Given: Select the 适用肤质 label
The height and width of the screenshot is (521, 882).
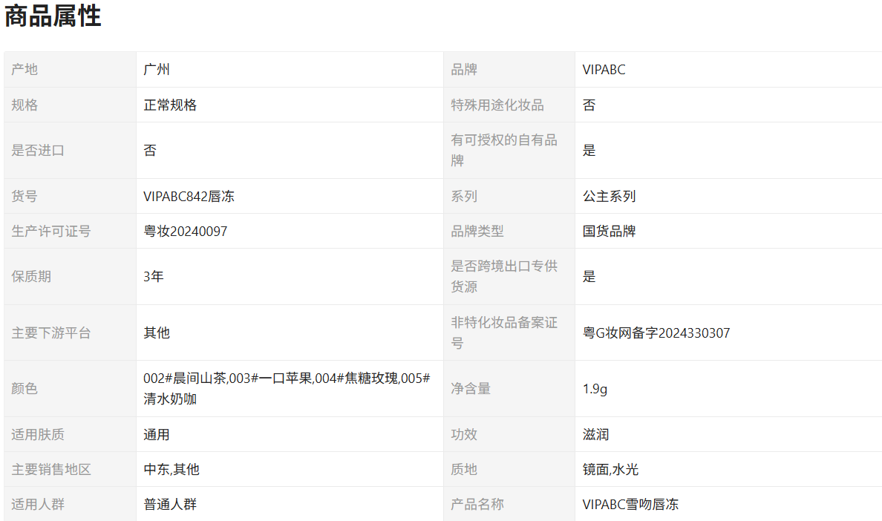Looking at the screenshot, I should (x=38, y=434).
